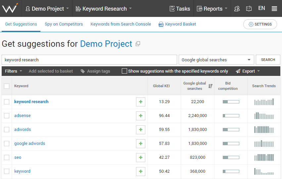Click bid competition bar for keyword research

231,102
